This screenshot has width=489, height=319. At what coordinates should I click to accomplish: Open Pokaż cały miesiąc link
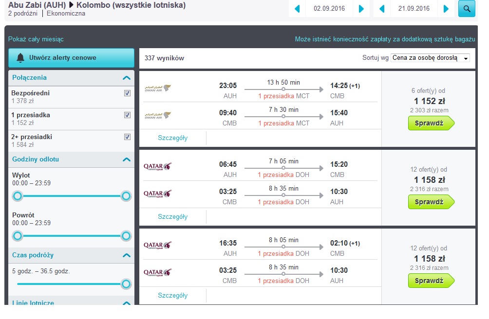(x=36, y=39)
